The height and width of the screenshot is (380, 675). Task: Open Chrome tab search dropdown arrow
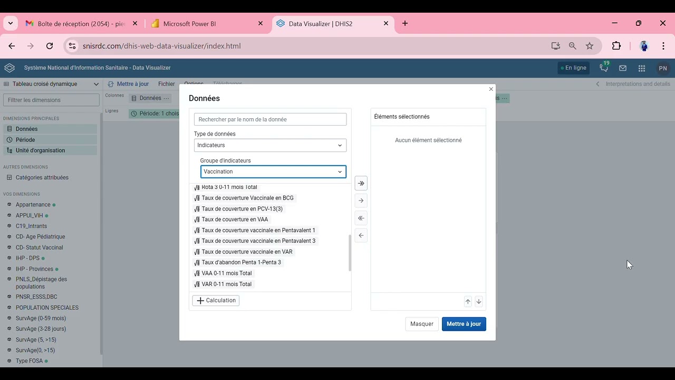click(x=11, y=23)
